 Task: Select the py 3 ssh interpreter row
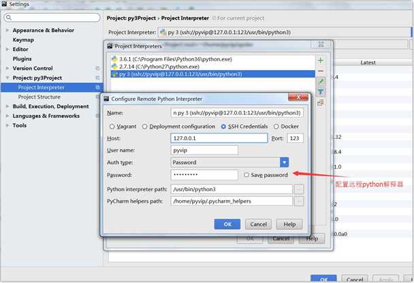(x=213, y=74)
